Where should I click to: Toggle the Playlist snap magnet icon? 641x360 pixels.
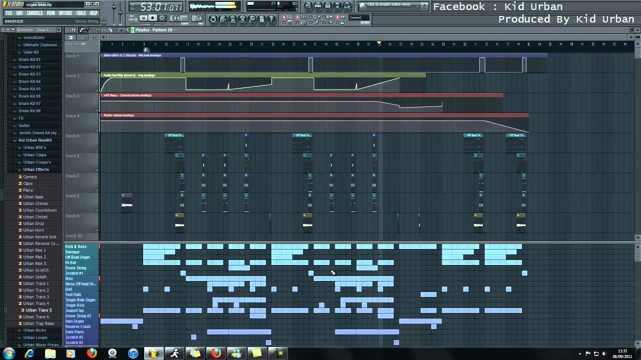[x=73, y=30]
